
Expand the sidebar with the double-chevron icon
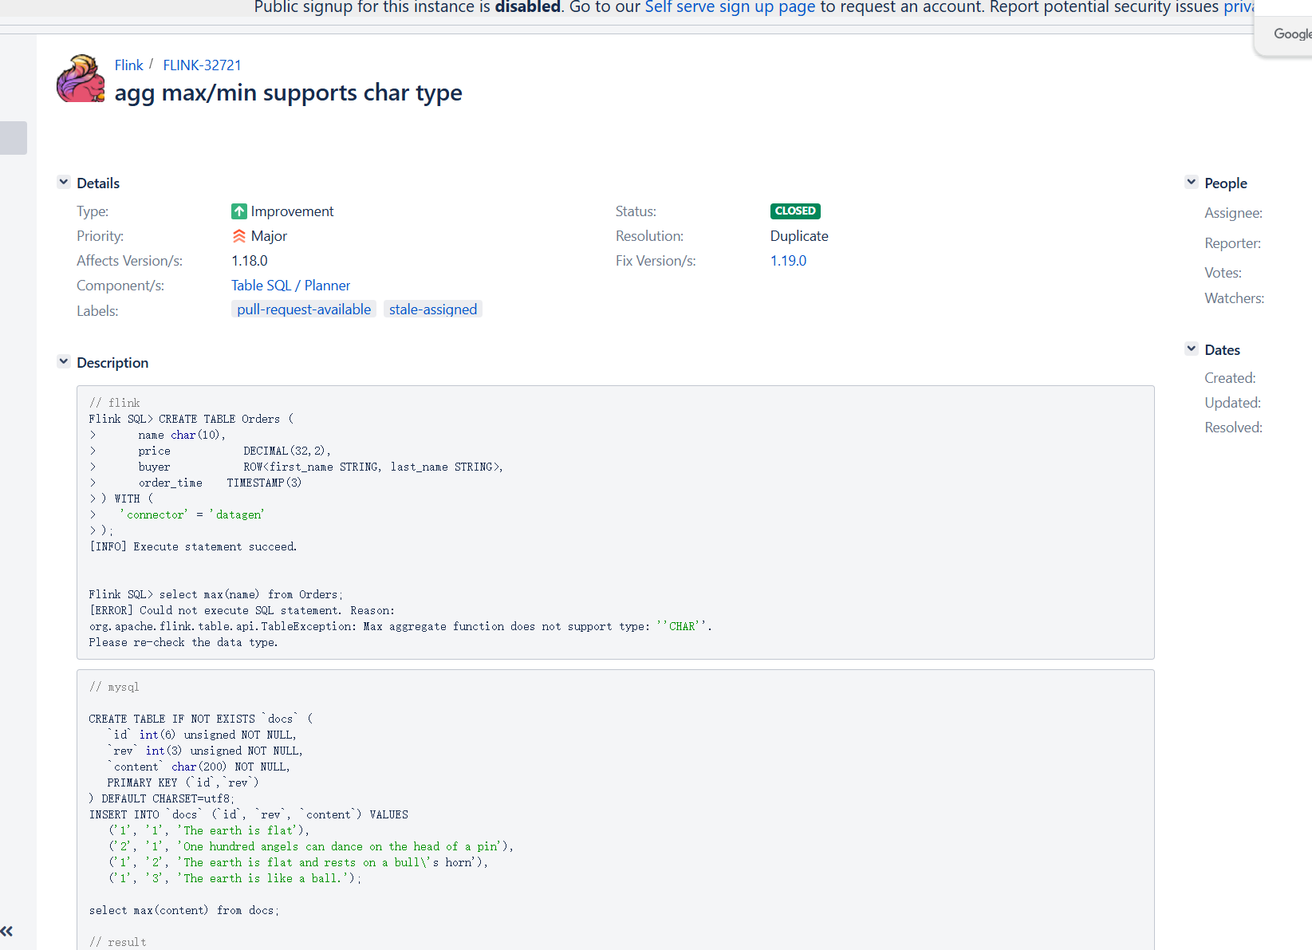[x=7, y=931]
